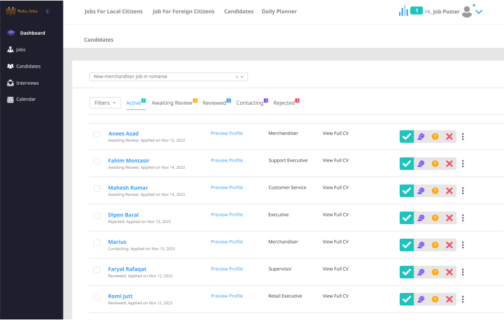Image resolution: width=504 pixels, height=320 pixels.
Task: Open Jobs For Local Citizens menu item
Action: tap(114, 11)
